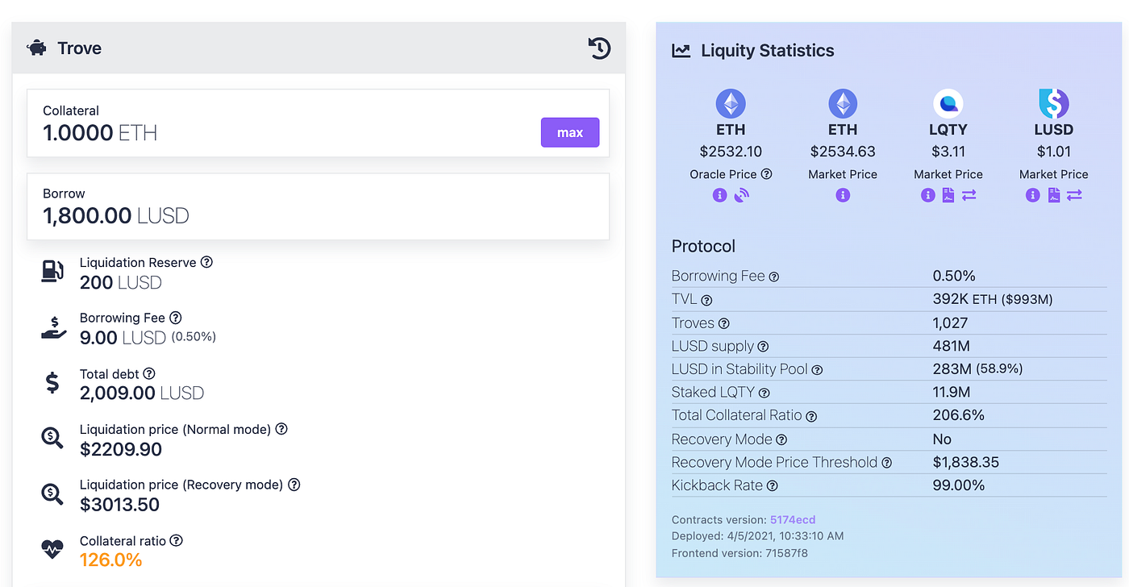Screen dimensions: 1129x587
Task: Click the 126.0% collateral ratio value
Action: tap(113, 560)
